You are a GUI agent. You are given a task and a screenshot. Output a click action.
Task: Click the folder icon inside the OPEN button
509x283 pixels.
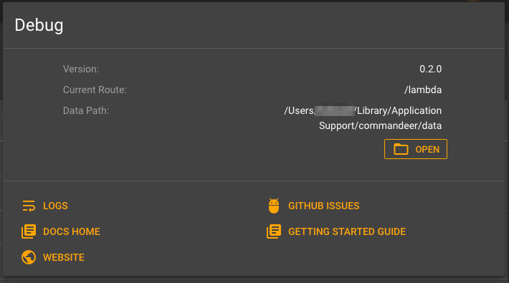tap(401, 149)
